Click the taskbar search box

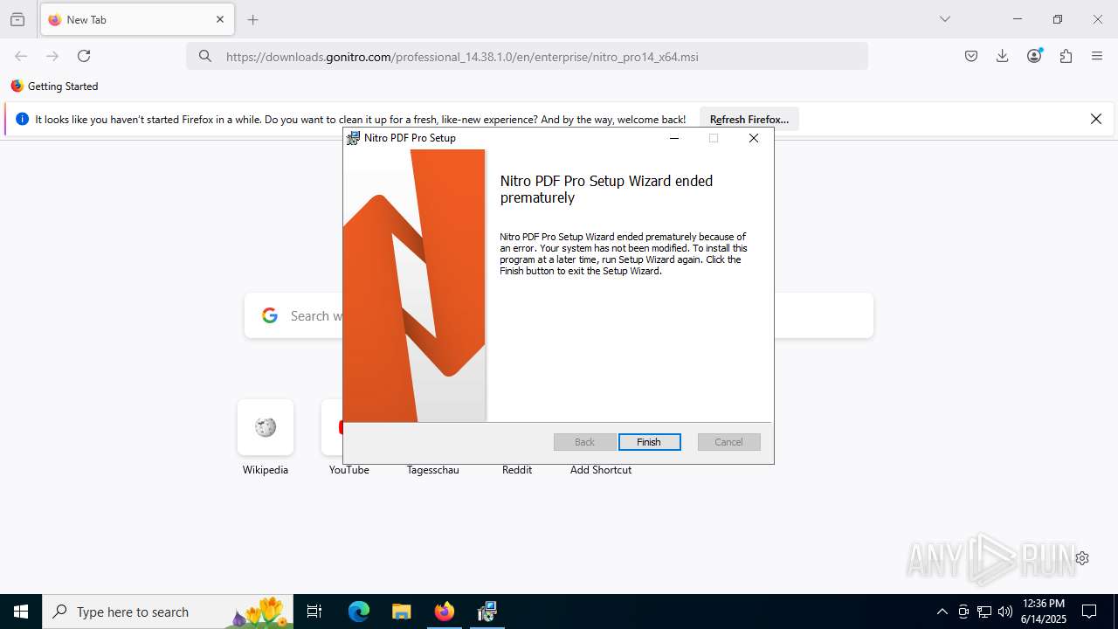click(x=168, y=612)
